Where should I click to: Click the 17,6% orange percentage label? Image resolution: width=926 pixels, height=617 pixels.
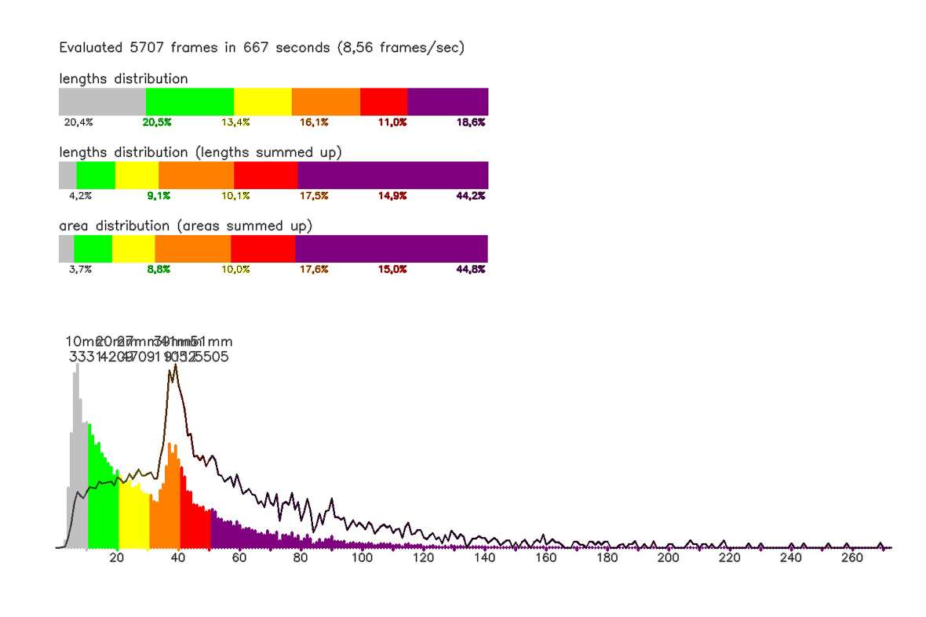click(x=314, y=269)
